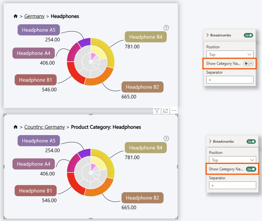Viewport: 262px width, 221px height.
Task: Click the Country: Germany breadcrumb link
Action: tap(45, 127)
